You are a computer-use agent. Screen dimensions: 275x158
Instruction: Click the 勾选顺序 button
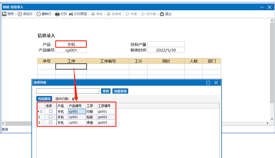coord(44,99)
